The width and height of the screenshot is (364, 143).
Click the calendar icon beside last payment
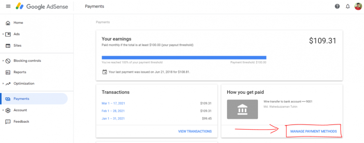click(105, 72)
